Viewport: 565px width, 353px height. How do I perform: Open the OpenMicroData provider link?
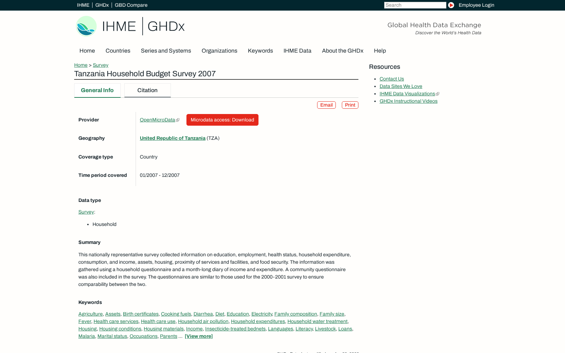(x=157, y=120)
